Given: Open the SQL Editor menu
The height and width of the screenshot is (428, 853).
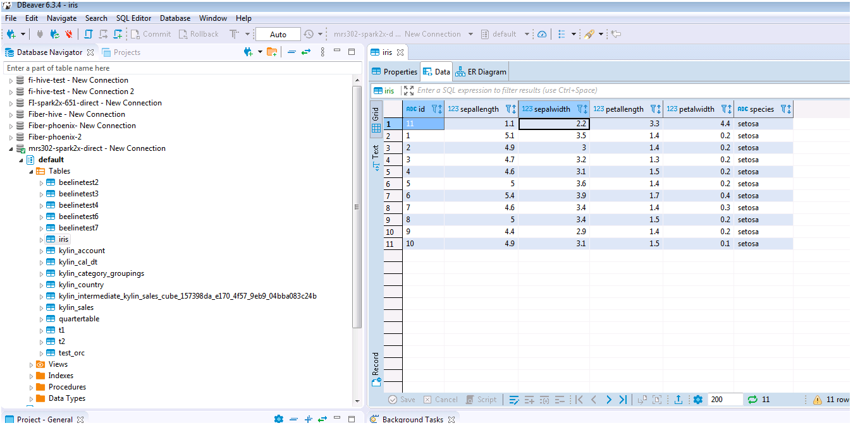Looking at the screenshot, I should tap(133, 18).
